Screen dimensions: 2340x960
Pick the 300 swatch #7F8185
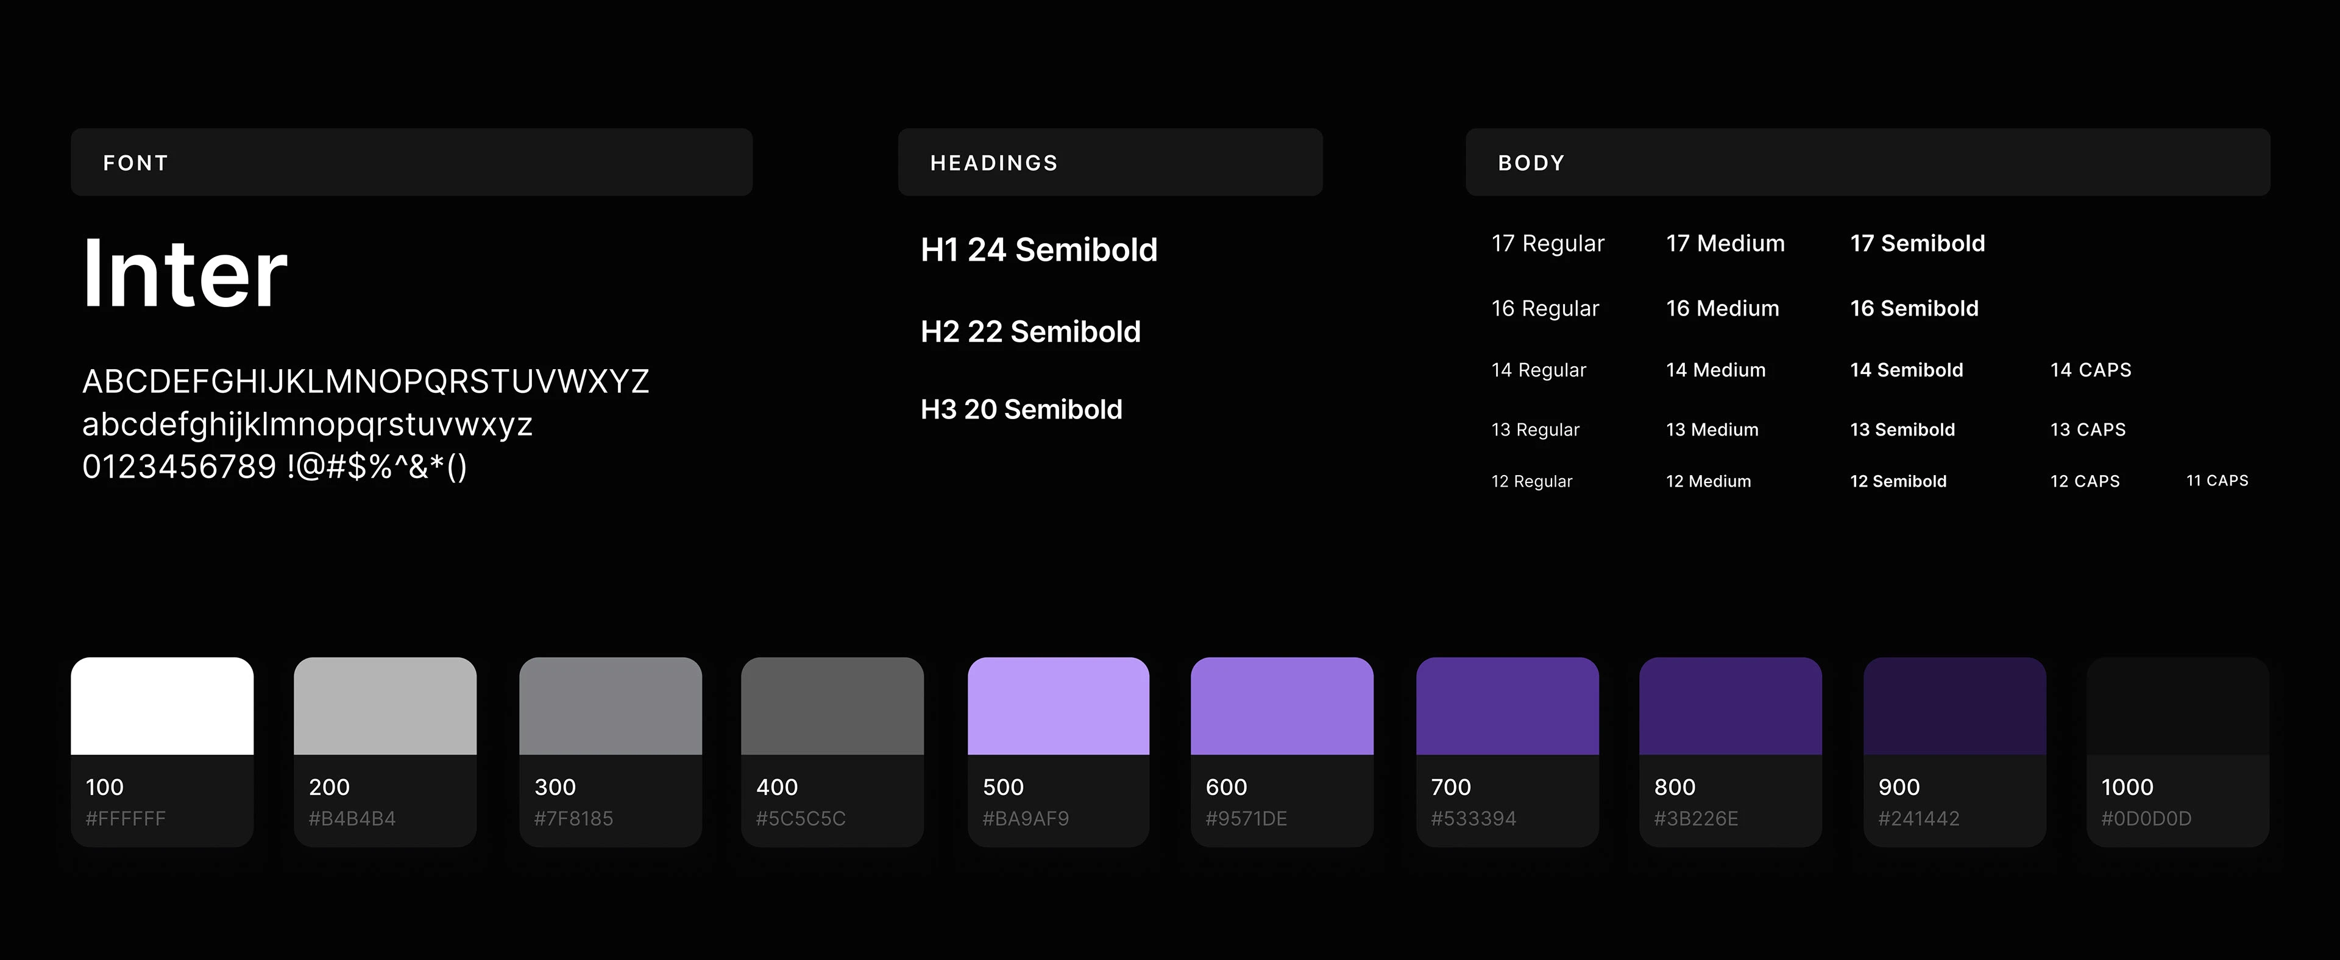[611, 707]
